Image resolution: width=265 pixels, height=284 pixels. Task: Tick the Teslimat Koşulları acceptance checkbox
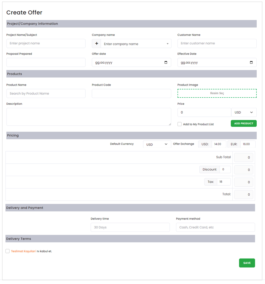point(8,251)
